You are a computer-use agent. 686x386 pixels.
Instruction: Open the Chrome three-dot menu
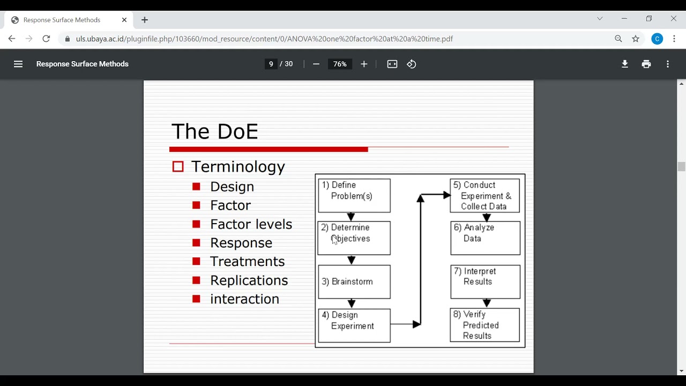(x=674, y=39)
